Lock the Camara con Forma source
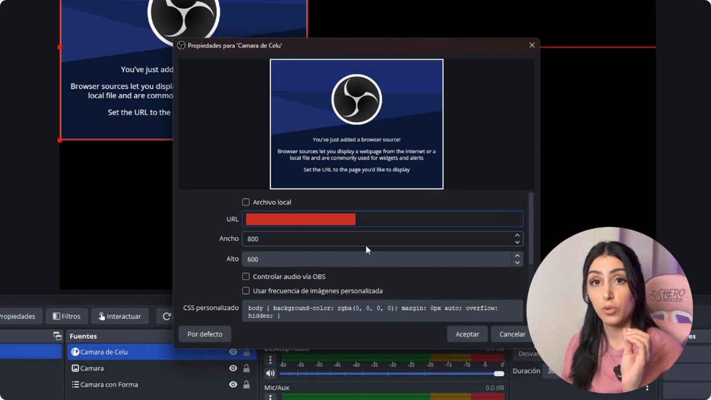 (x=246, y=384)
